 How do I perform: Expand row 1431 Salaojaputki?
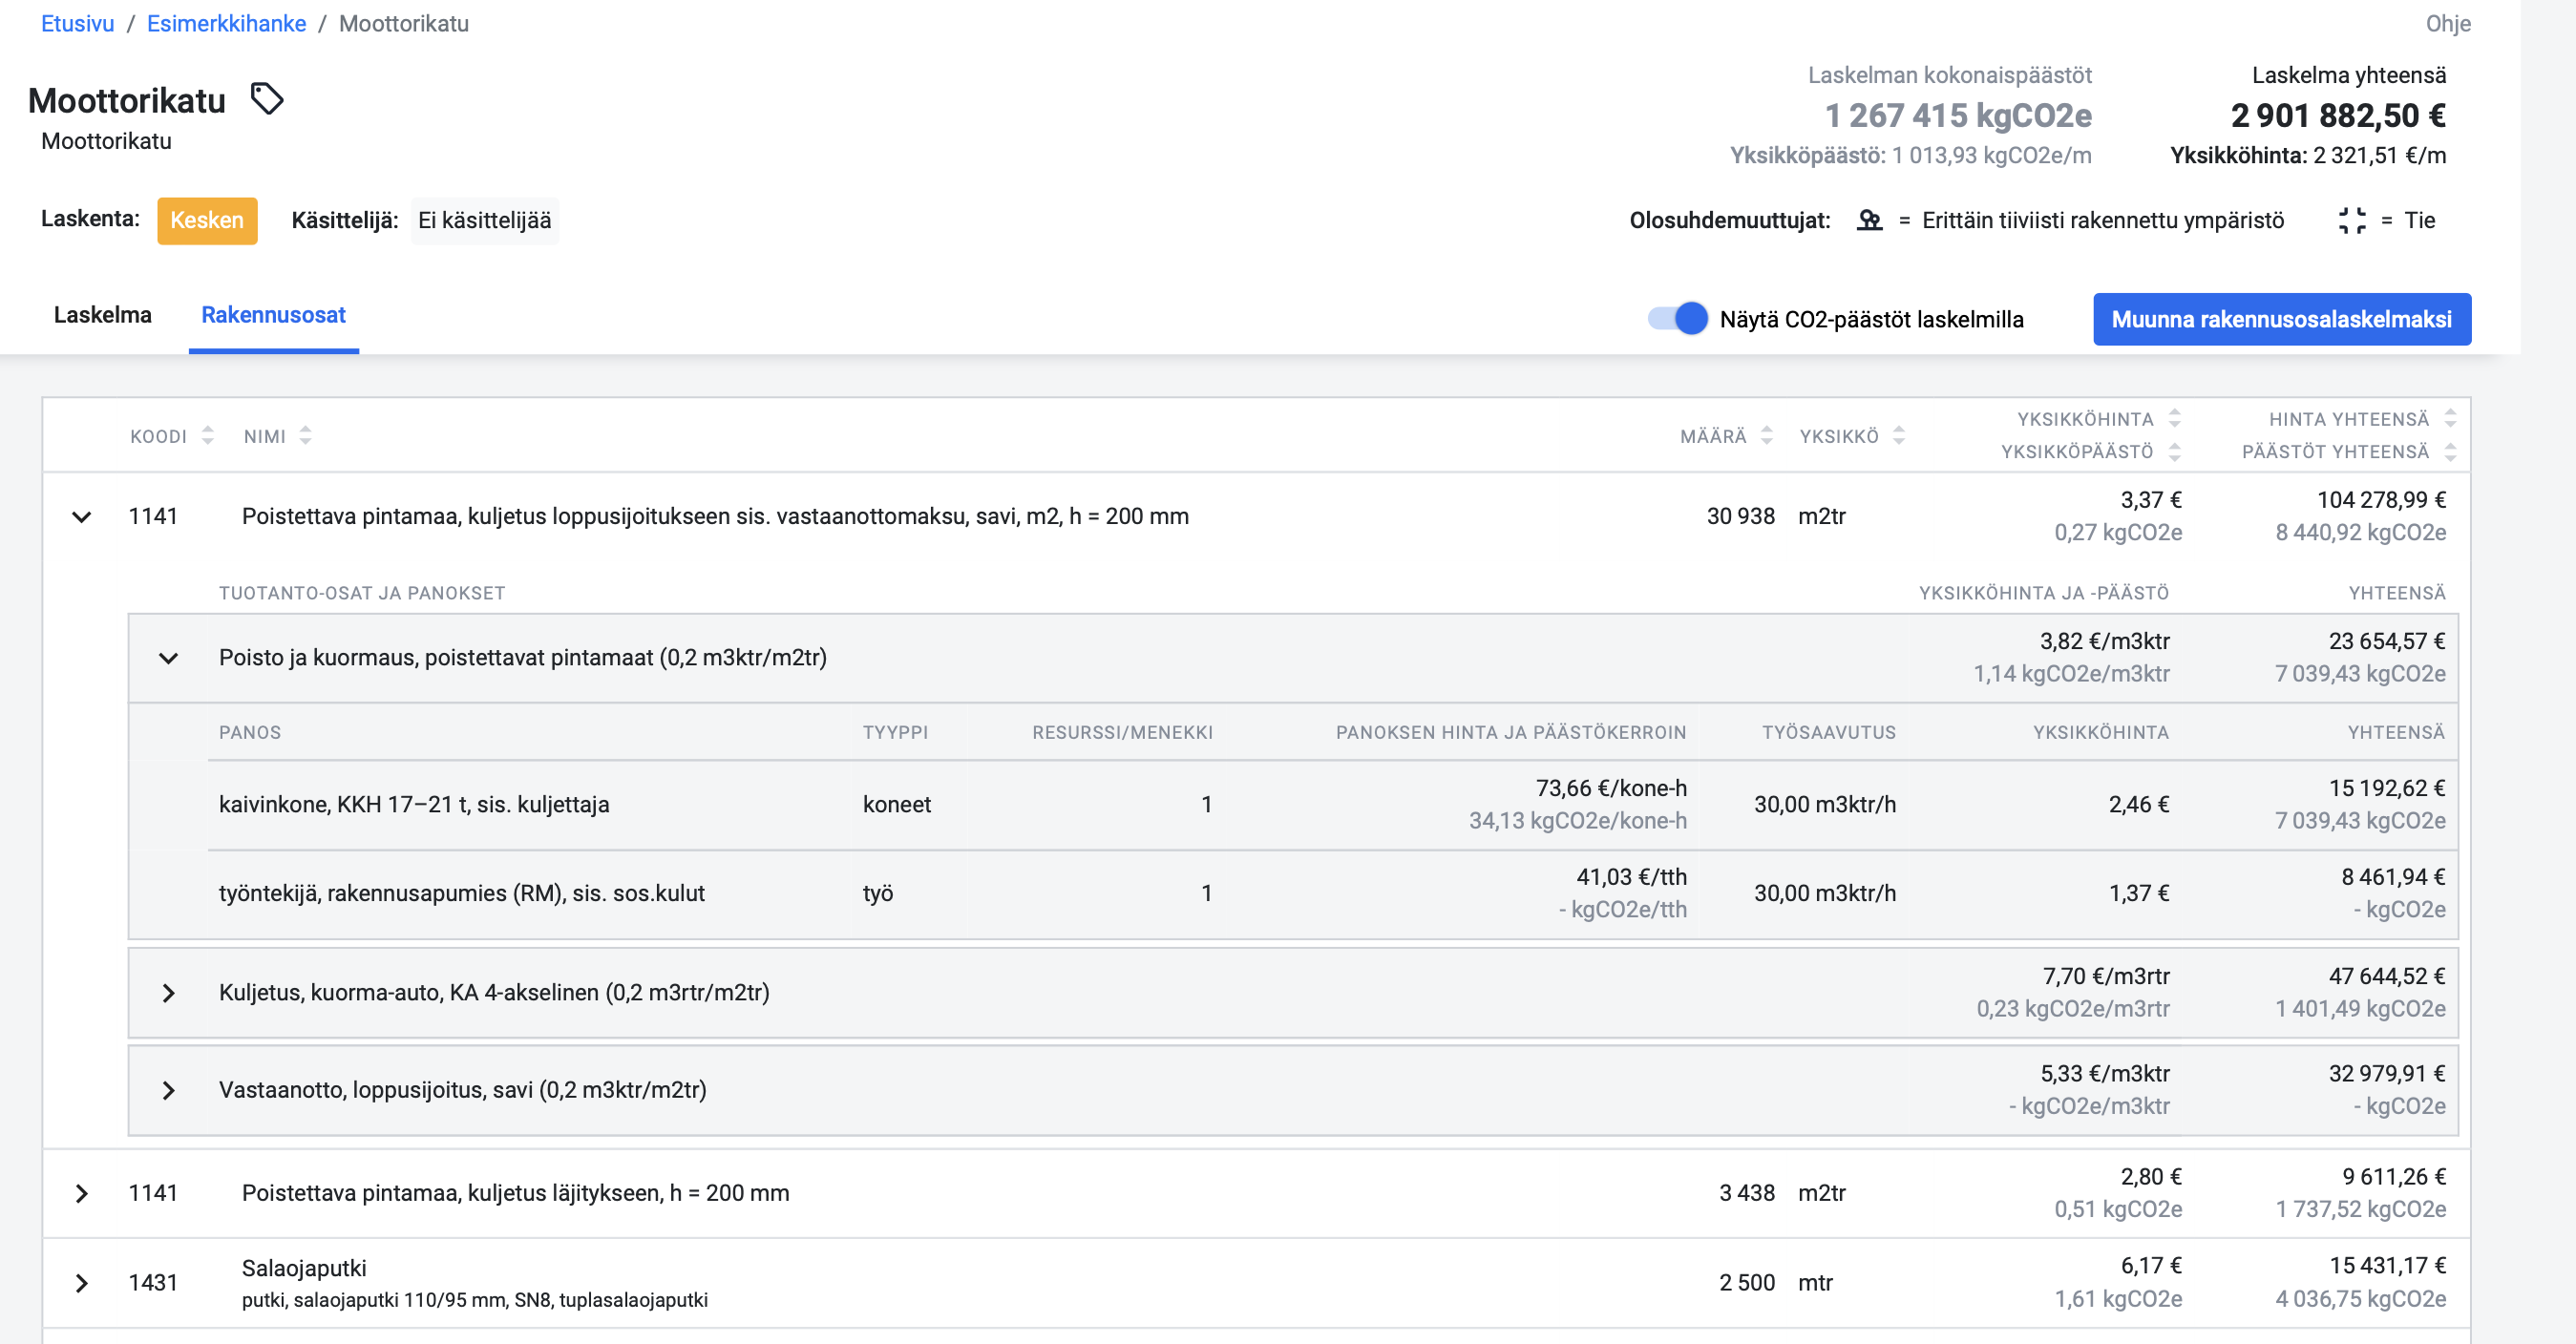[x=82, y=1283]
